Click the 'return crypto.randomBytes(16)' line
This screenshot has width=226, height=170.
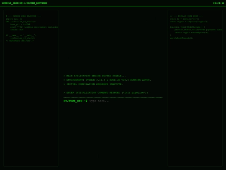pos(192,32)
